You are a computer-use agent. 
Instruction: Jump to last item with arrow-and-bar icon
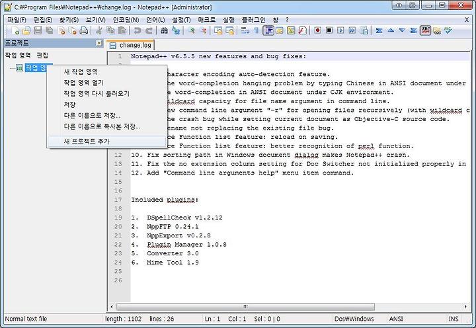point(413,30)
